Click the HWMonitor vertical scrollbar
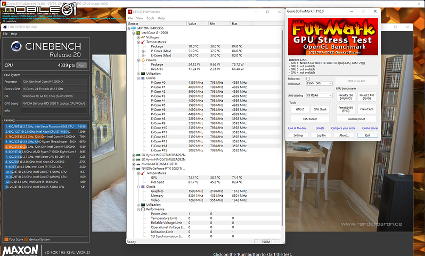Image resolution: width=425 pixels, height=256 pixels. pos(282,127)
